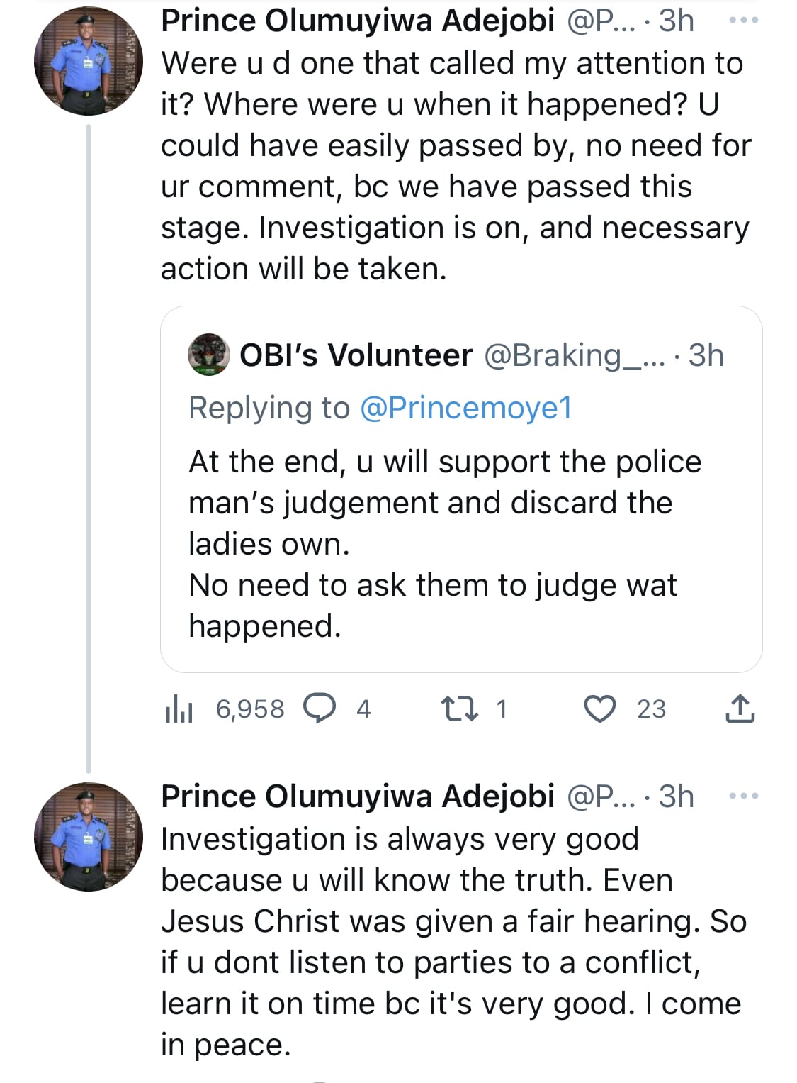Open the view analytics bar-chart icon
Viewport: 797px width, 1083px height.
(x=179, y=708)
